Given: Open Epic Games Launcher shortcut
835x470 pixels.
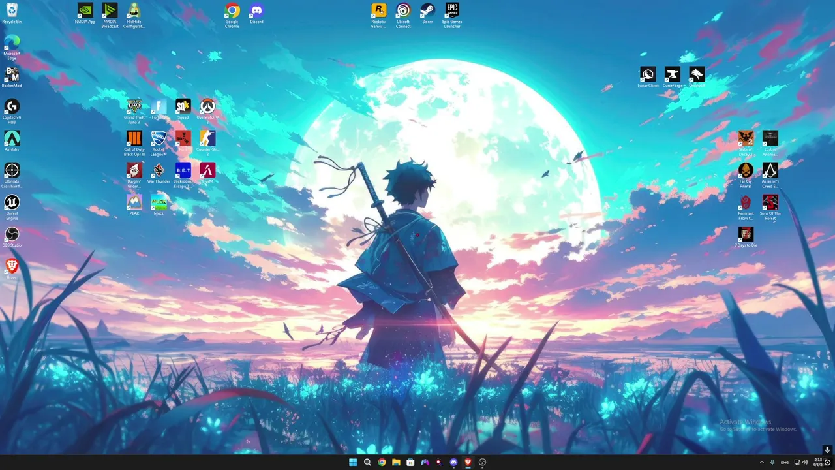Looking at the screenshot, I should (x=452, y=15).
